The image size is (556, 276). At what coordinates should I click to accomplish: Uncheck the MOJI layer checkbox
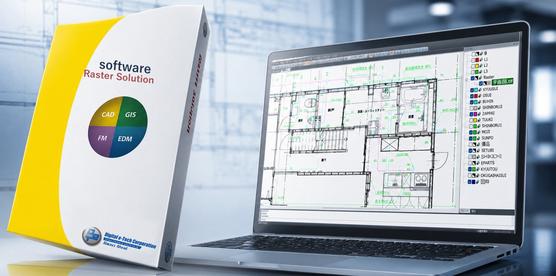[471, 133]
